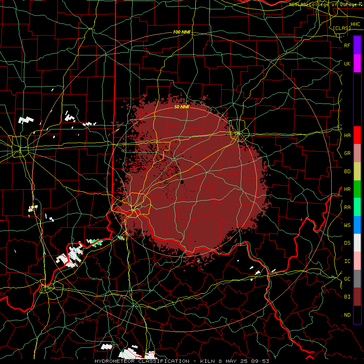The height and width of the screenshot is (364, 364).
Task: Click the purple RF color swatch in the legend
Action: (x=357, y=45)
